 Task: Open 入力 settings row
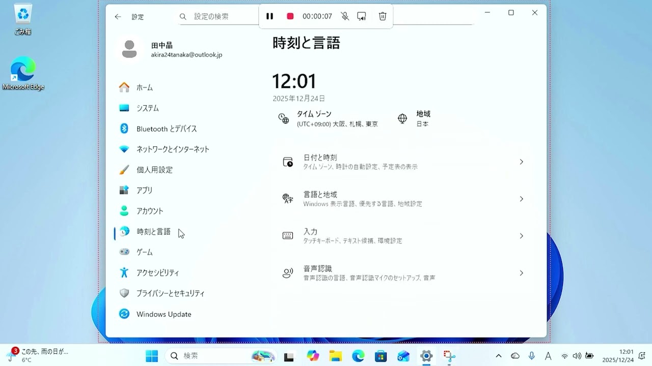coord(404,236)
